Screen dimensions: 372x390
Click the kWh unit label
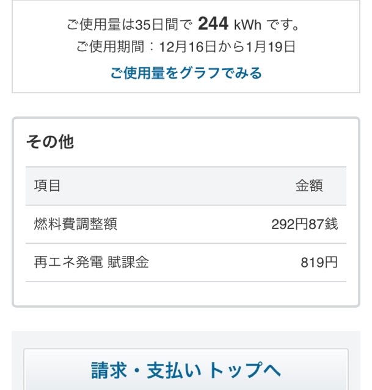point(247,24)
